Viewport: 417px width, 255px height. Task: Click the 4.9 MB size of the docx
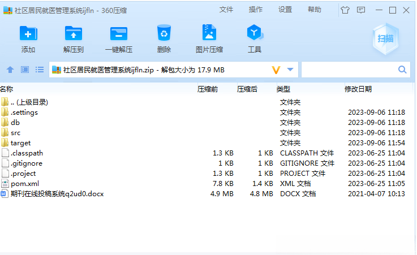[x=222, y=193]
